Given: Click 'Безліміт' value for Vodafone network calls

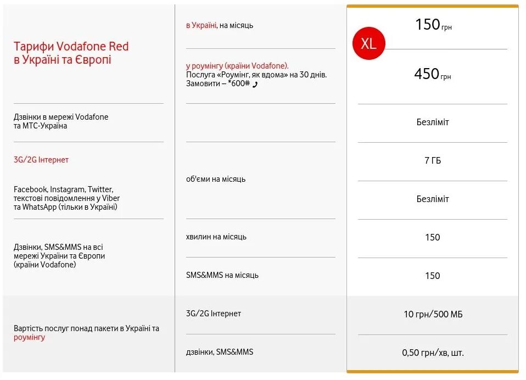Looking at the screenshot, I should 433,122.
